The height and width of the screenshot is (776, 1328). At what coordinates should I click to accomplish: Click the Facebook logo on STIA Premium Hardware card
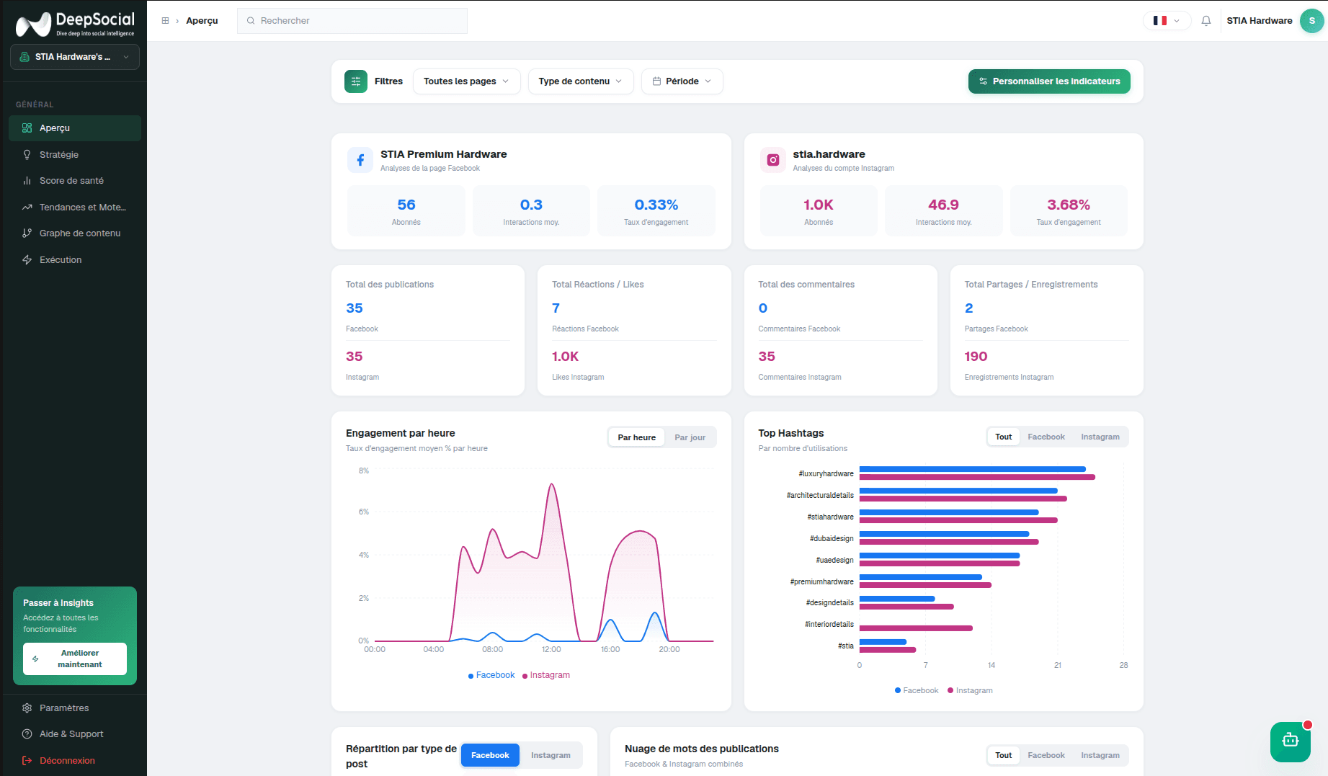pyautogui.click(x=360, y=160)
